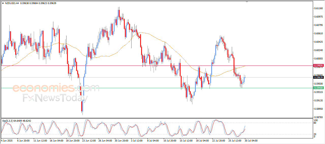The image size is (325, 144).
Task: Click the triangle arrow beside NZDUSD,H4
Action: (3, 3)
